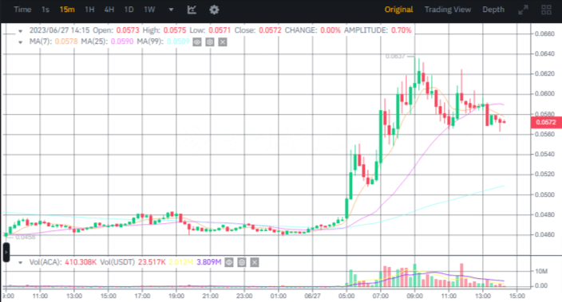Open MA indicator settings icon
This screenshot has height=302, width=562.
210,42
